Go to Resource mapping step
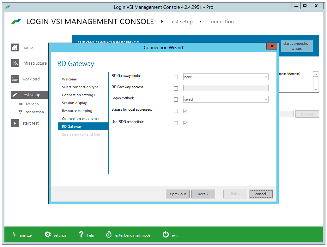The image size is (327, 247). 77,111
